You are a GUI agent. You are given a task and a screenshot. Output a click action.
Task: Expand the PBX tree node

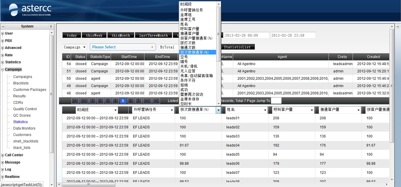click(x=3, y=41)
